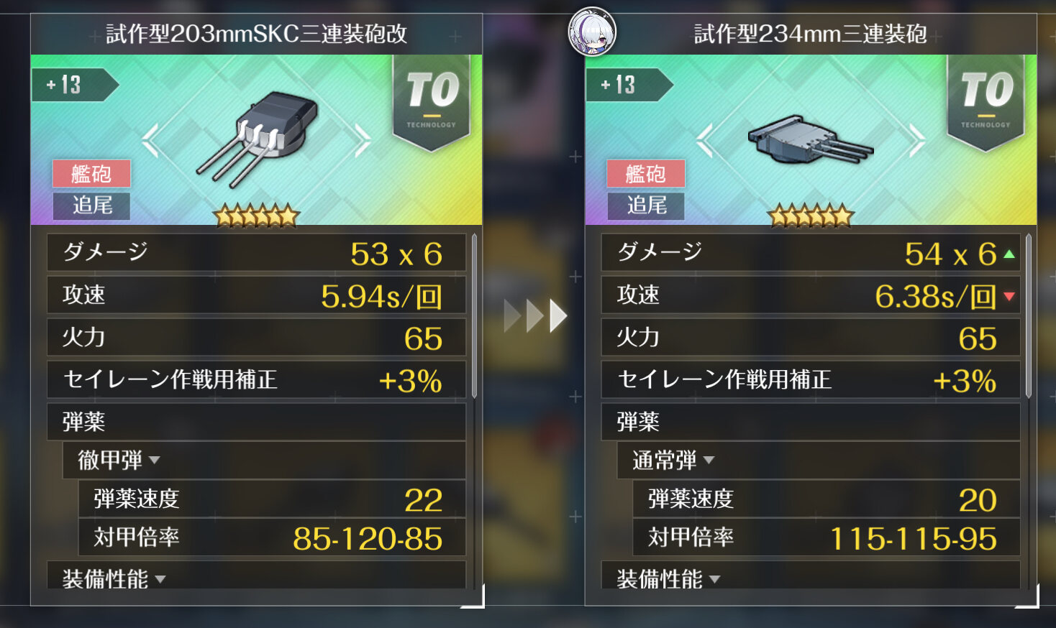
Task: Expand 装備性能 section on right card
Action: point(668,578)
